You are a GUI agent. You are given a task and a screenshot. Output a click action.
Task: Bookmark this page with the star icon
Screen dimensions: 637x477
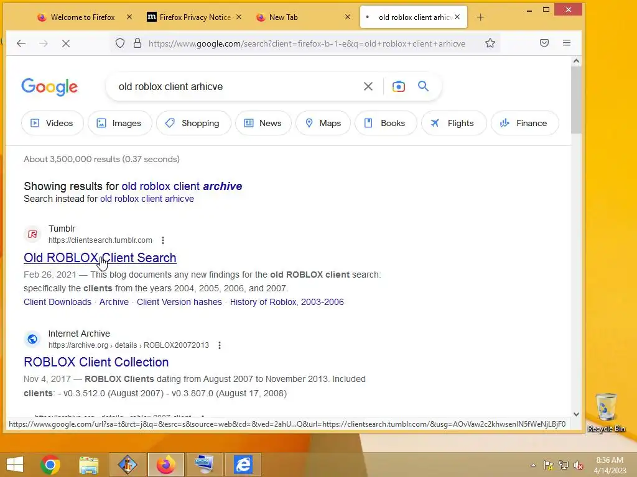[x=490, y=43]
